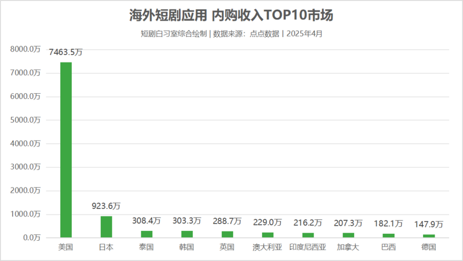This screenshot has height=261, width=463.
Task: Click the 泰国 bar in the chart
Action: (x=146, y=234)
